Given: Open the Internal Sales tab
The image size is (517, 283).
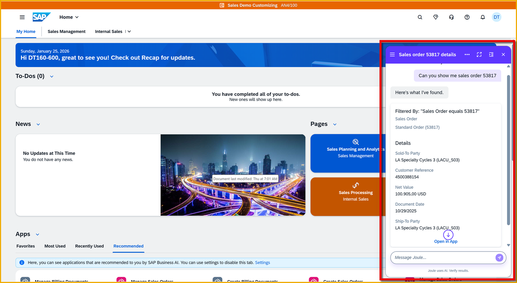Looking at the screenshot, I should click(x=109, y=32).
